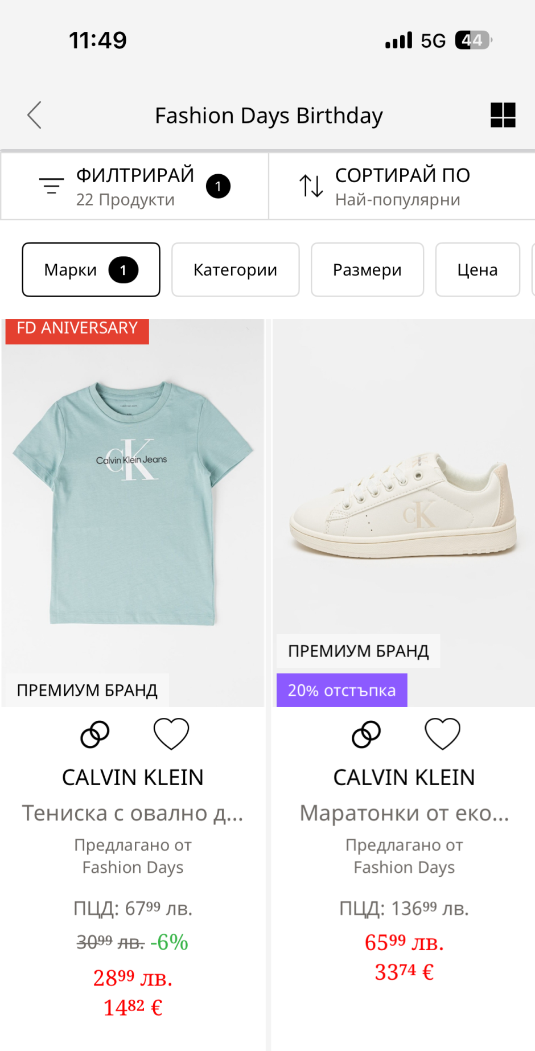Open the Размери size filter
This screenshot has width=535, height=1051.
click(367, 270)
